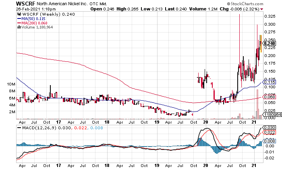Click the Low 0.213 value
This screenshot has width=282, height=169.
click(x=151, y=9)
